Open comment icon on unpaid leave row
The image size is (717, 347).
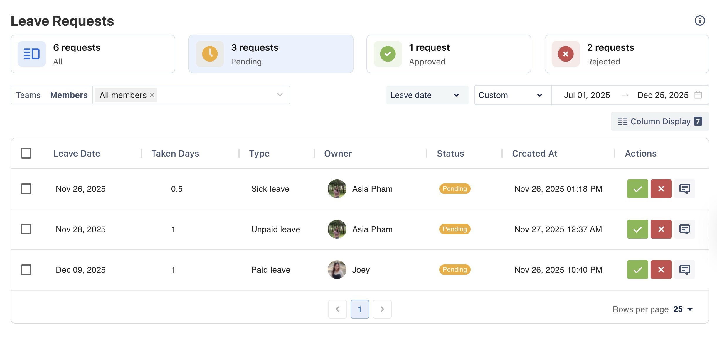click(x=684, y=229)
